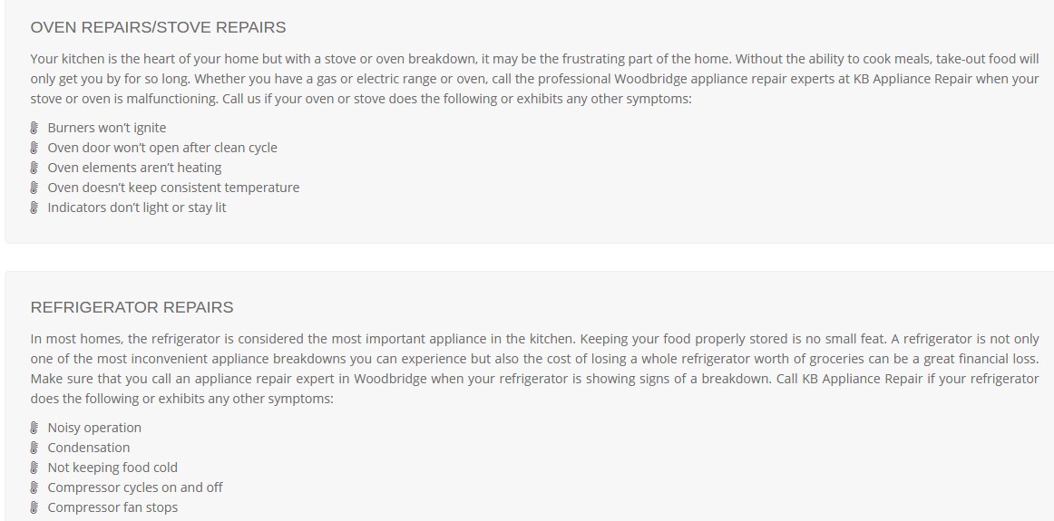
Task: Click the Oven door won't open after clean cycle text
Action: point(162,148)
